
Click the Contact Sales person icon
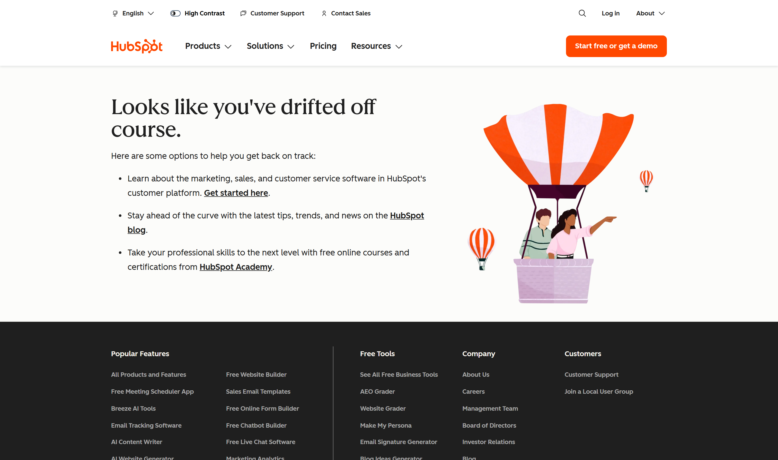324,13
